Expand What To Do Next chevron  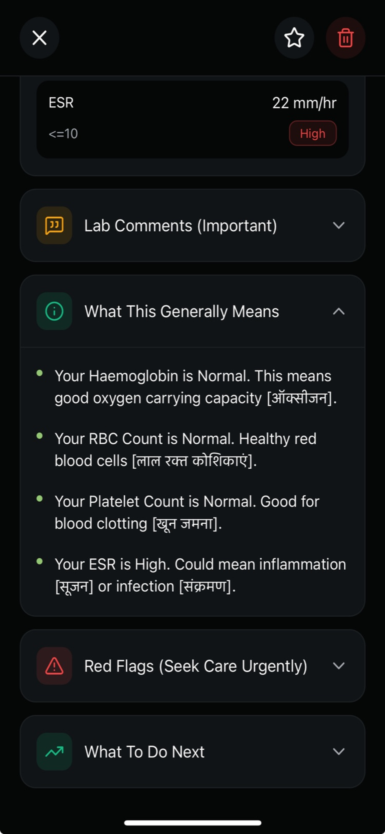pos(339,752)
